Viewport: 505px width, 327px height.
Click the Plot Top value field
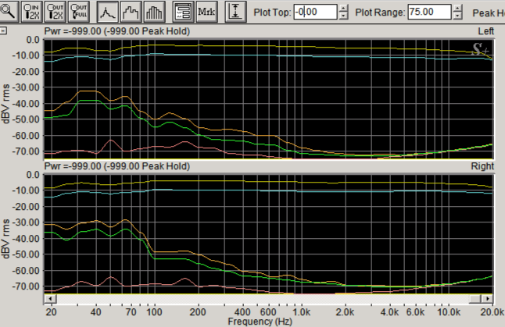pyautogui.click(x=315, y=12)
